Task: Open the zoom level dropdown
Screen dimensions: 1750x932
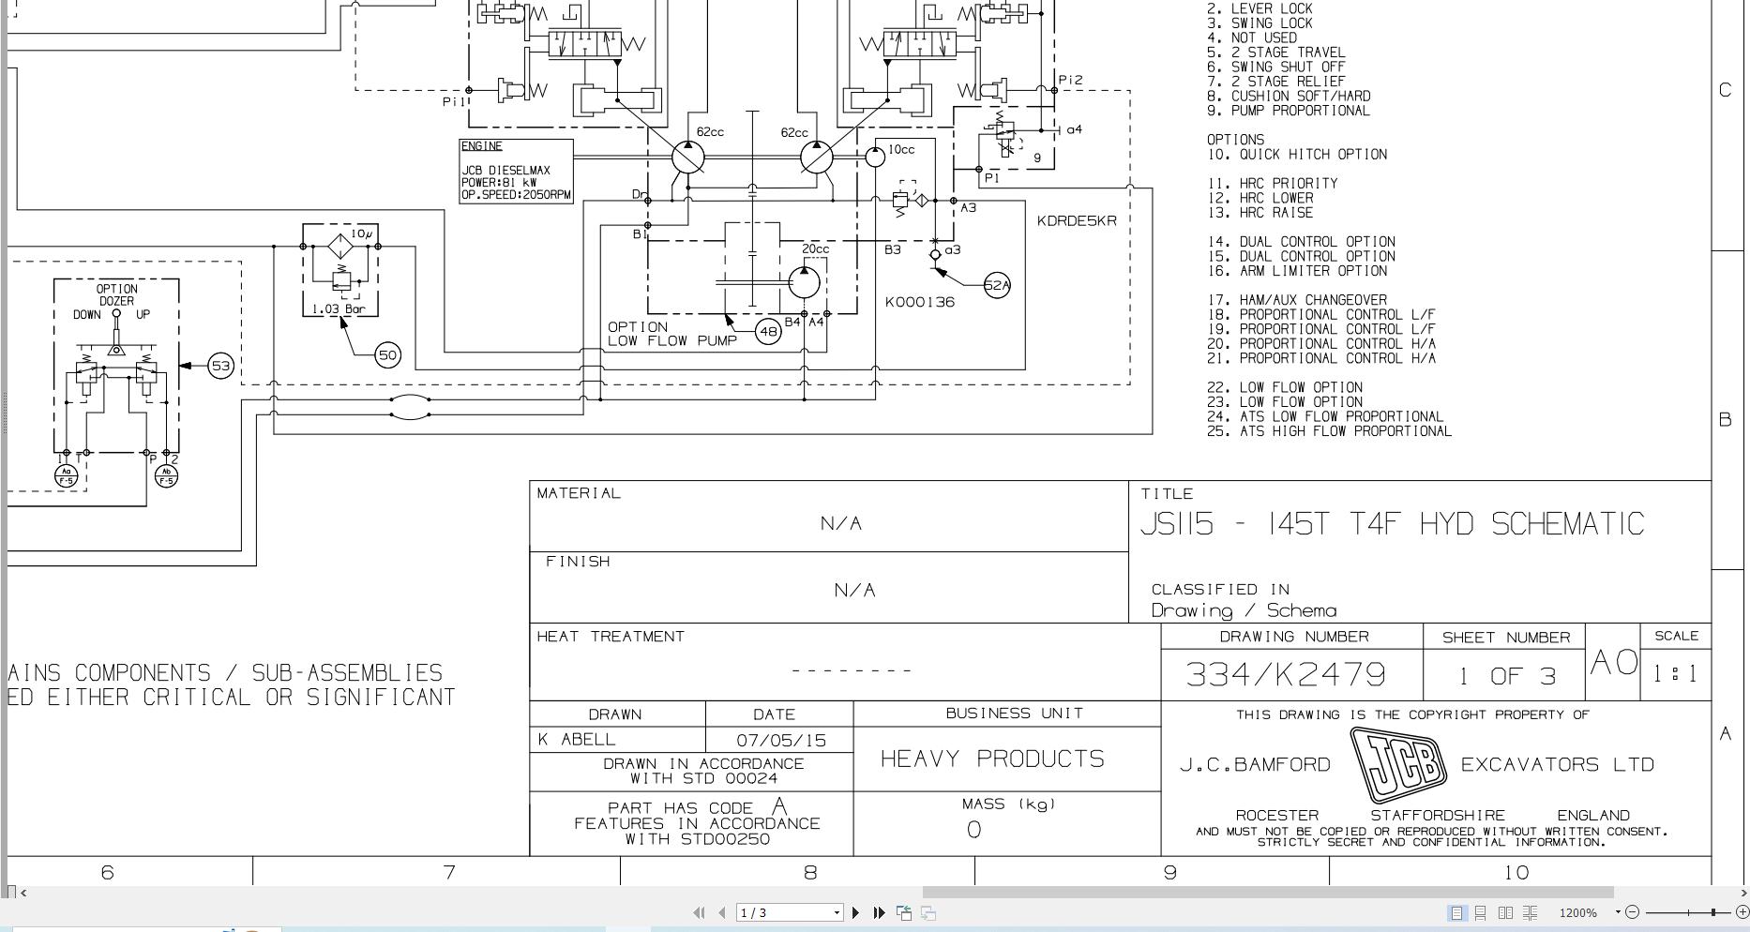Action: (1619, 911)
